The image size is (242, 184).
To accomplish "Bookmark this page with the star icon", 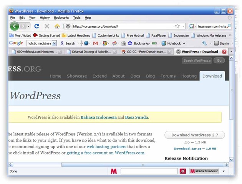I will tap(177, 26).
